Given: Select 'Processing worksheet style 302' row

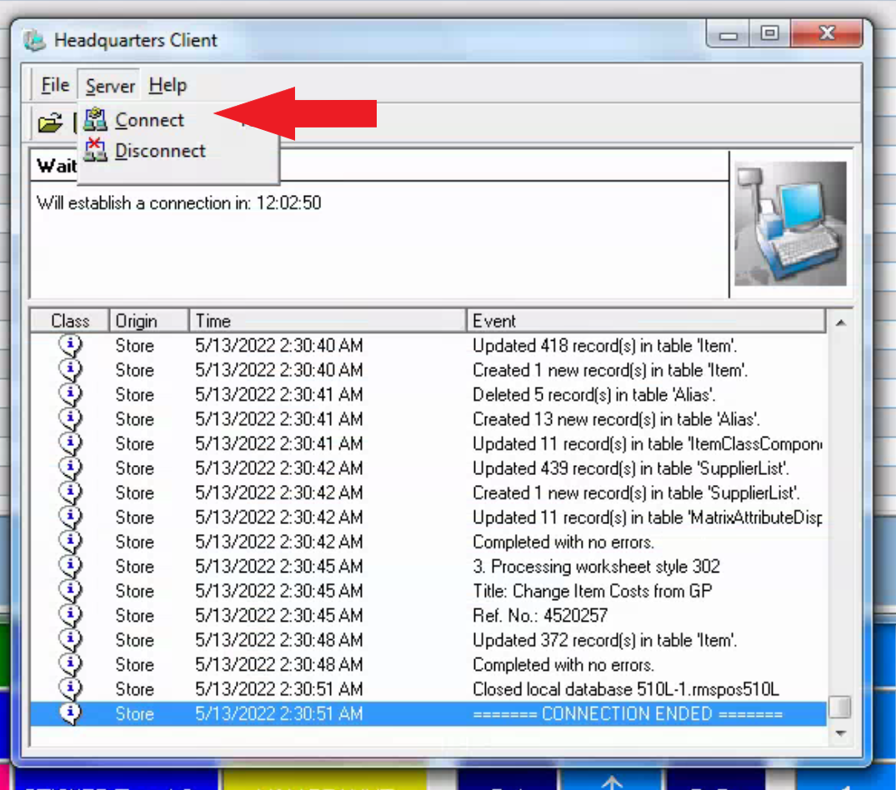Looking at the screenshot, I should pyautogui.click(x=428, y=567).
